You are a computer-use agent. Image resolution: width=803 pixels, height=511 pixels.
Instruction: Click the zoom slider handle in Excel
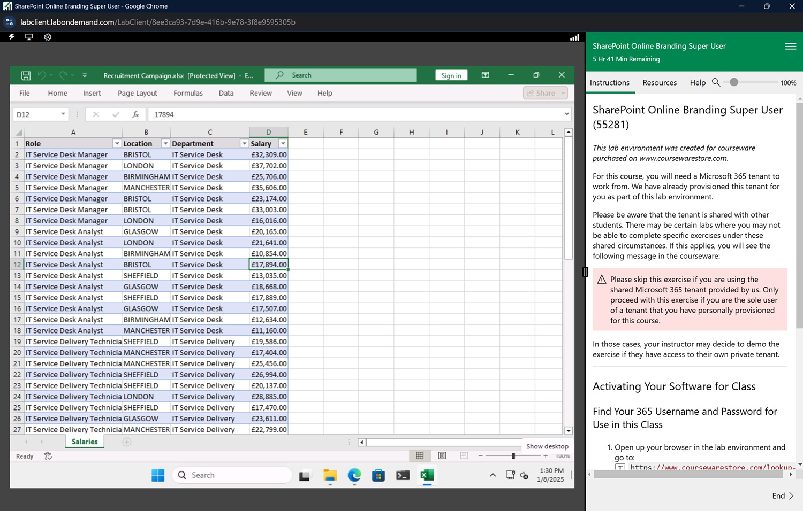click(x=513, y=456)
